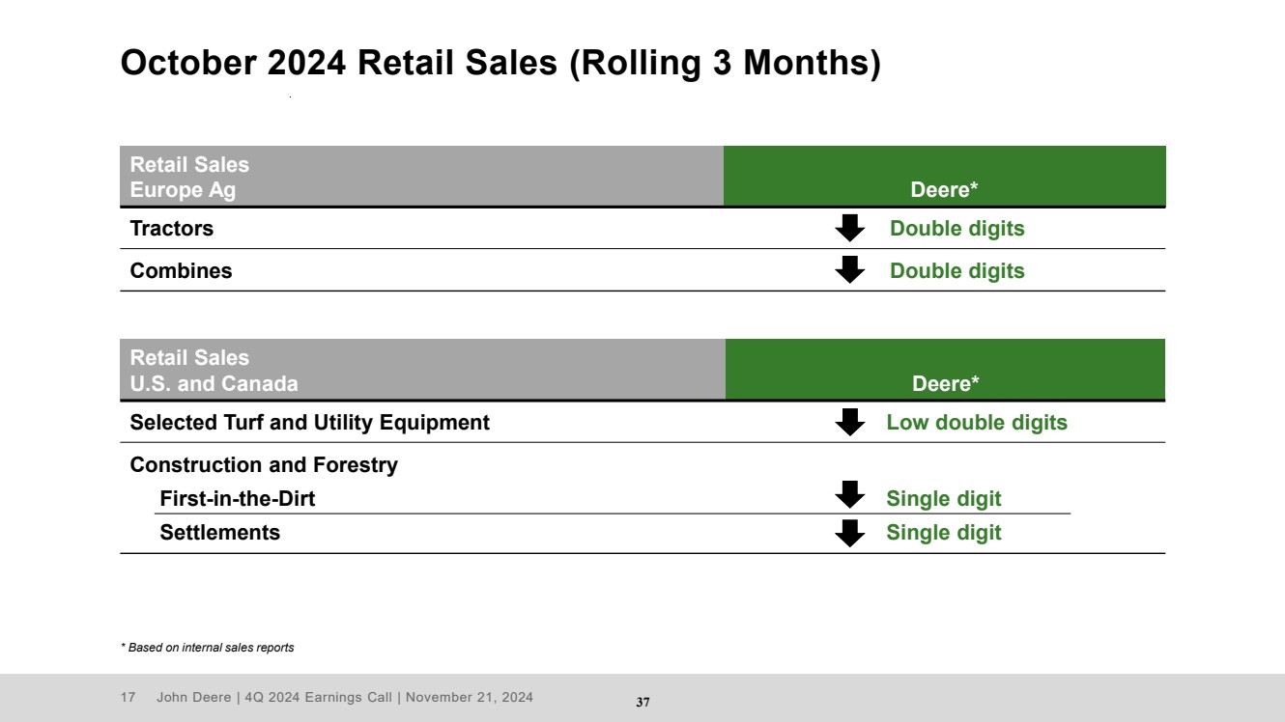Select the "U.S. and Canada" table header text

click(214, 383)
